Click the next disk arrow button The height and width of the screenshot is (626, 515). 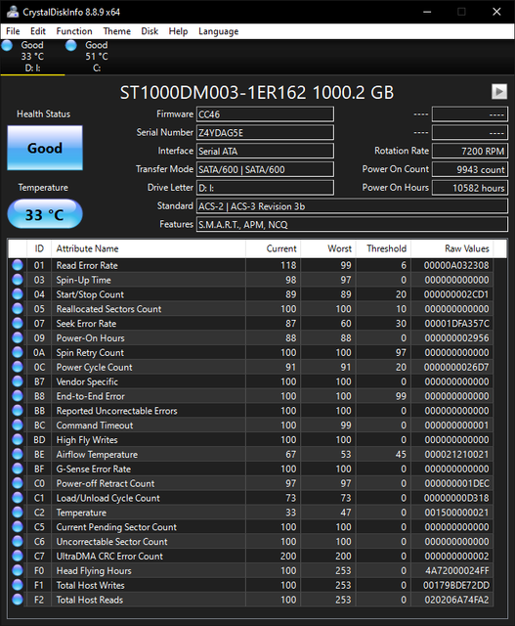click(x=499, y=91)
